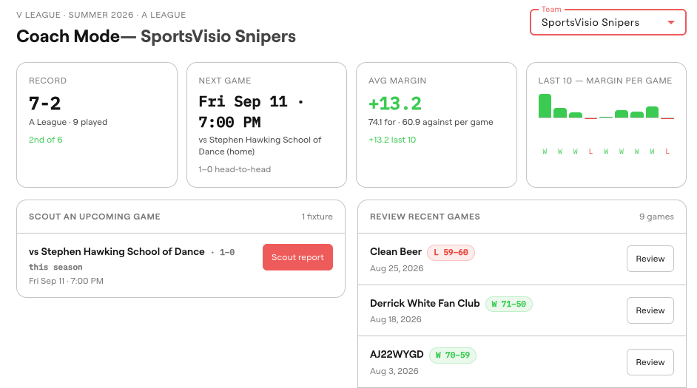Open the Record 7-2 card
The width and height of the screenshot is (697, 388).
(97, 125)
